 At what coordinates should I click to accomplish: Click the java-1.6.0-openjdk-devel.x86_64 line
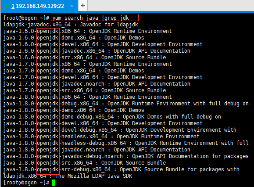click(103, 44)
